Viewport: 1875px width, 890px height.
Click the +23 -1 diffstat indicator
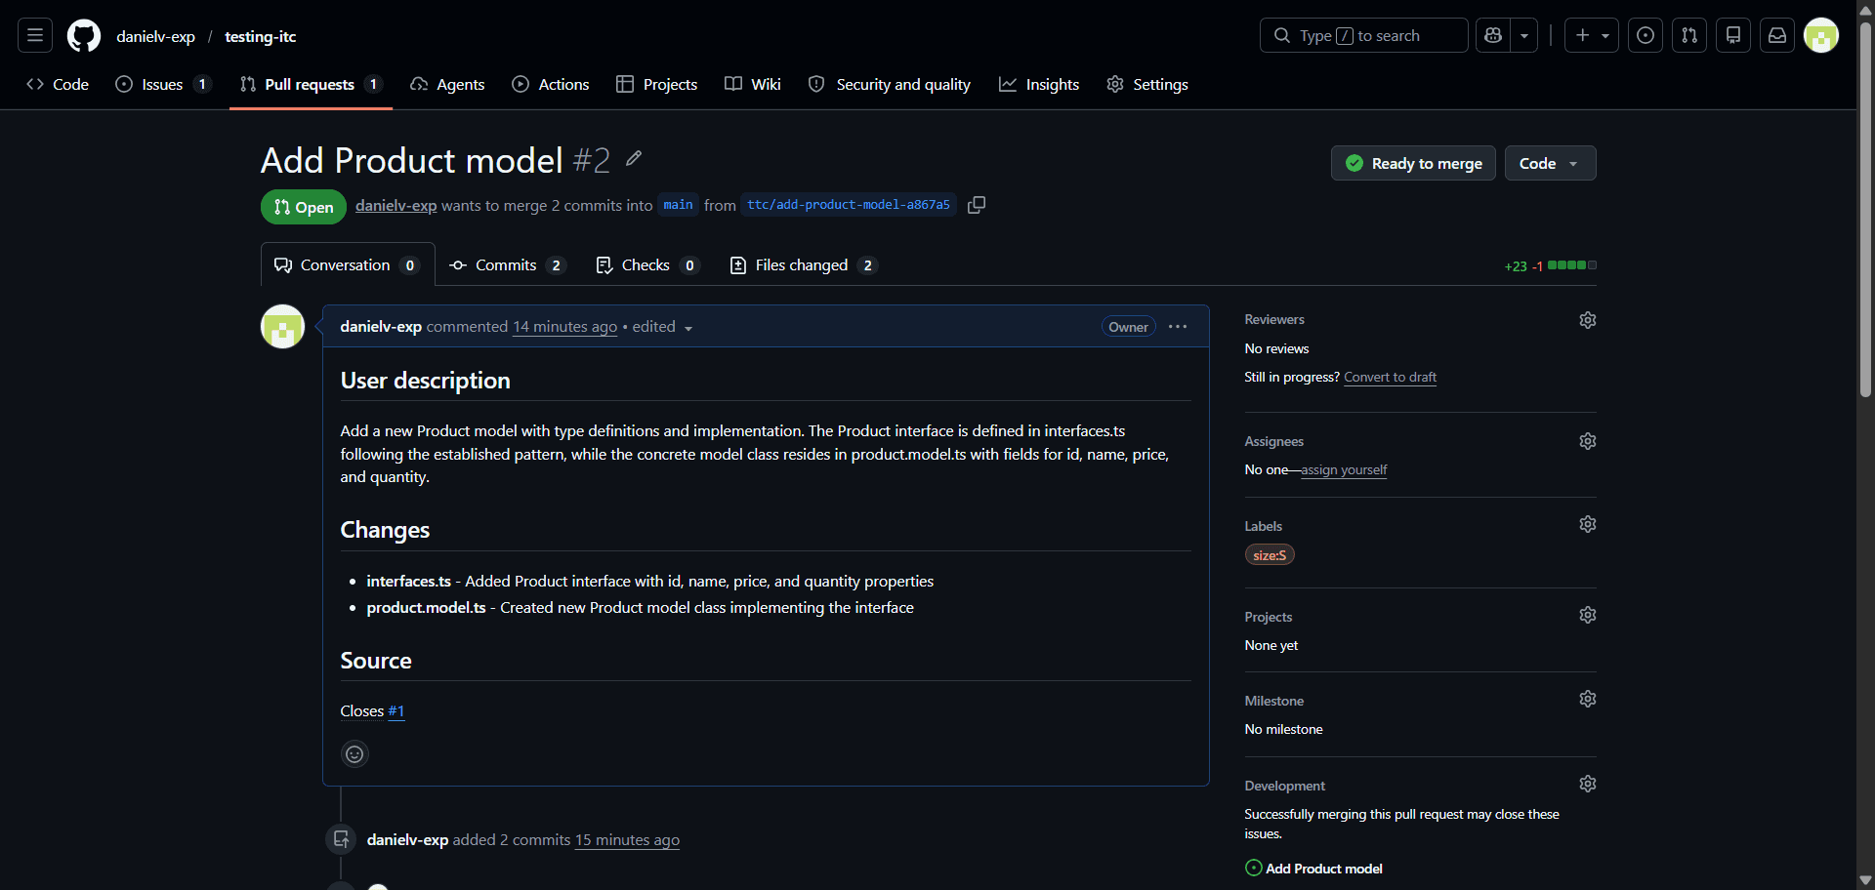1550,265
